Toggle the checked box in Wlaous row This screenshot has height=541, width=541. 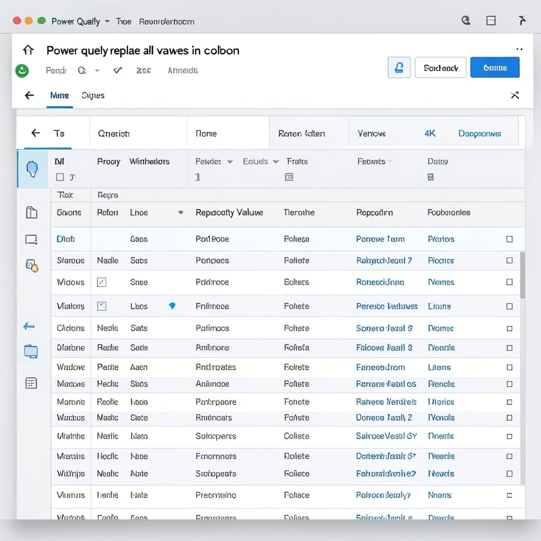[x=101, y=282]
